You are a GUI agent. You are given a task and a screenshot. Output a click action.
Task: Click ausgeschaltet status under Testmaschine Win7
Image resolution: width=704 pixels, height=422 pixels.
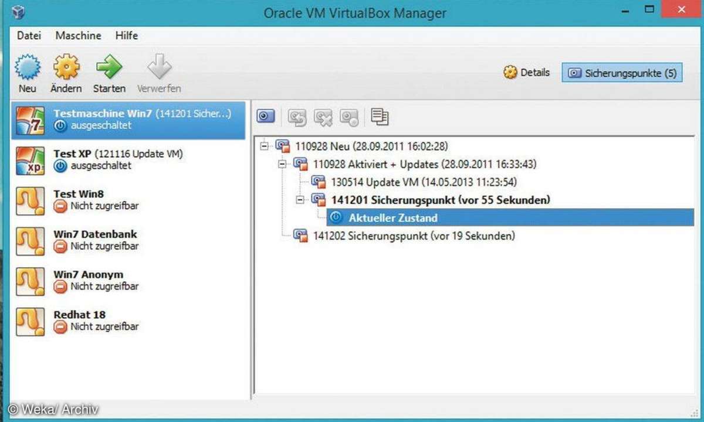[x=101, y=125]
